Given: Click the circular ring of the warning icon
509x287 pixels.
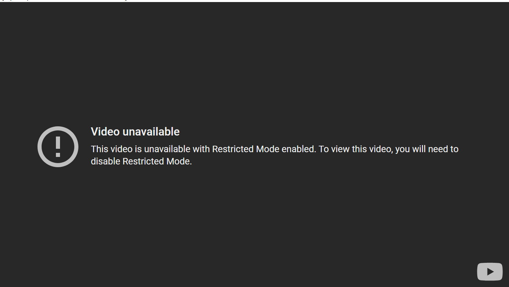Looking at the screenshot, I should pos(40,147).
